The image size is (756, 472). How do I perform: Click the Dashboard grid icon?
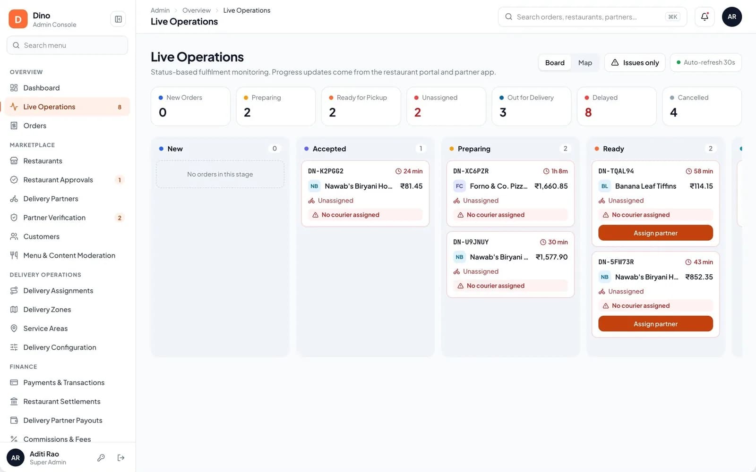[14, 88]
